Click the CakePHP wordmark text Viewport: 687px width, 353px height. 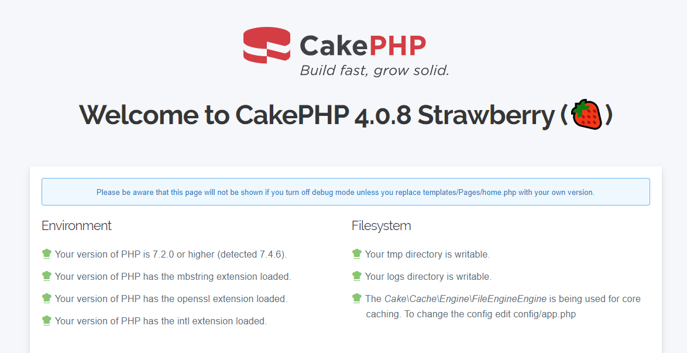[x=363, y=45]
